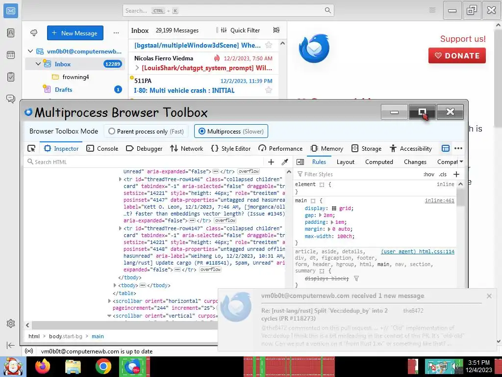Screen dimensions: 502x377
Task: Open File Explorer from the taskbar
Action: (x=73, y=366)
